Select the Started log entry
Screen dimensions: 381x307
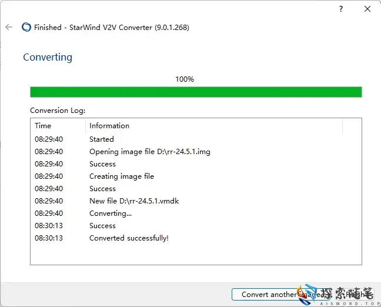102,139
